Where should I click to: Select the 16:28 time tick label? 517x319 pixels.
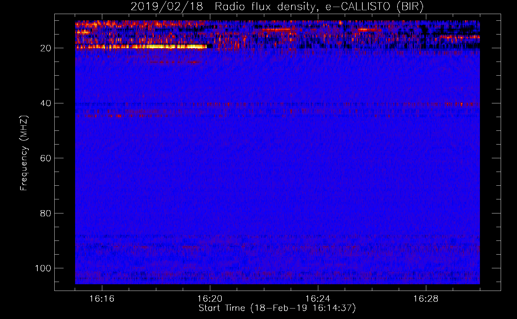tap(426, 299)
